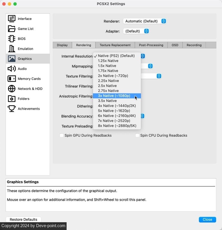Viewport: 222px width, 230px height.
Task: Open the Achievements trophy icon
Action: click(12, 109)
